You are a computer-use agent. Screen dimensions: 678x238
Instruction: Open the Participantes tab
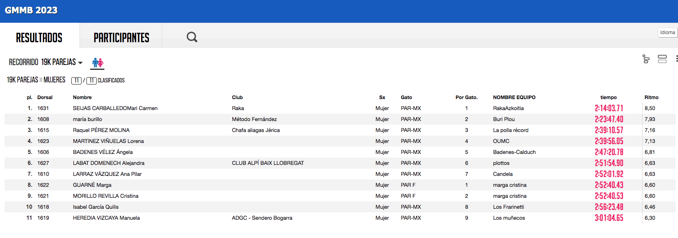tap(121, 38)
